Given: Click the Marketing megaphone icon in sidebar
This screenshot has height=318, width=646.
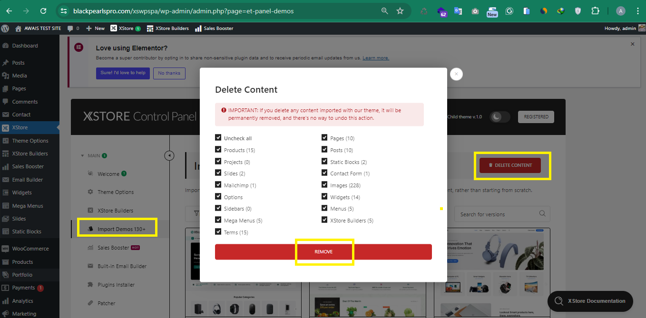Looking at the screenshot, I should [x=6, y=314].
